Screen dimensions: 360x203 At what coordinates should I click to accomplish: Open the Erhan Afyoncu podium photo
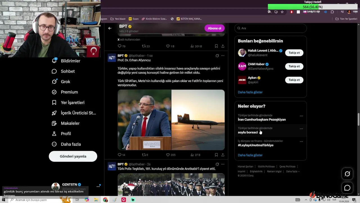(144, 120)
